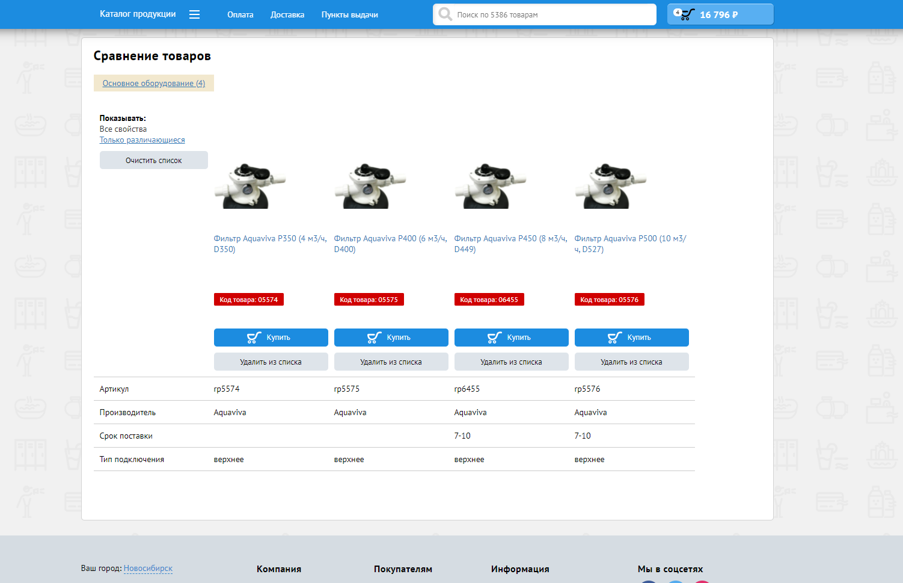This screenshot has height=583, width=903.
Task: Click the Aquaviva P500 filter image
Action: click(x=611, y=185)
